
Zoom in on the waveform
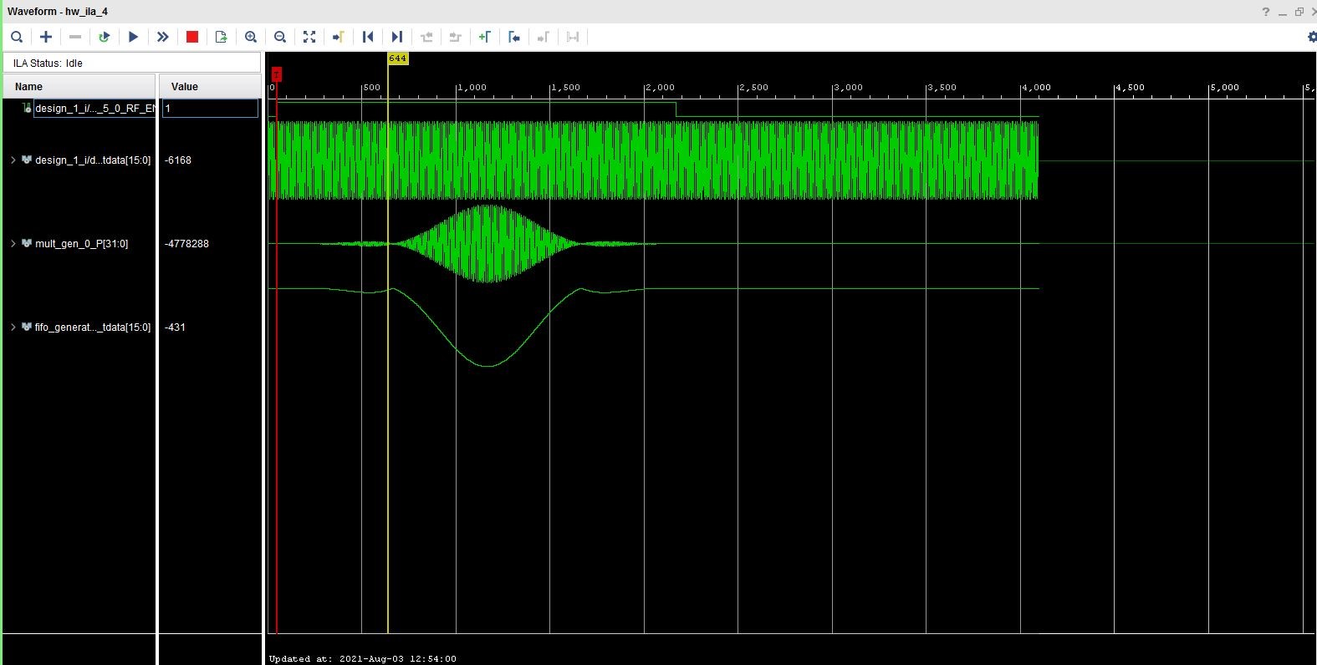251,37
